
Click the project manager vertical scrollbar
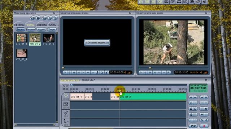[57, 77]
